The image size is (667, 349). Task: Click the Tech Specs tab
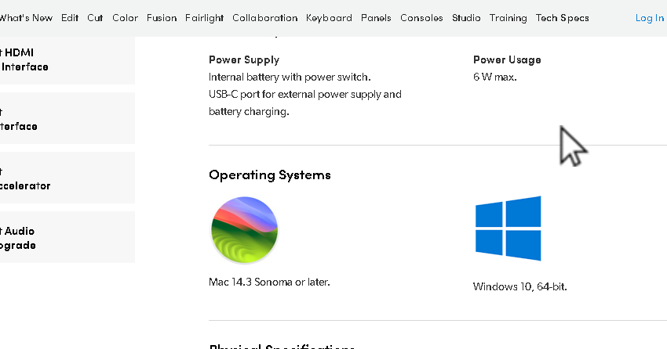click(562, 18)
